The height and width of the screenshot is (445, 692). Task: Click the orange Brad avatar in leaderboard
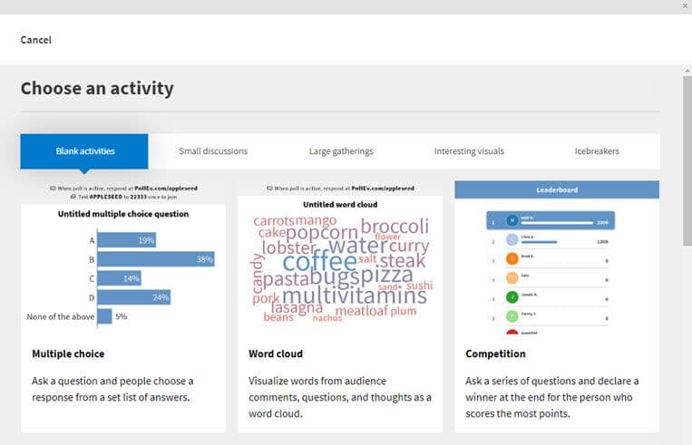click(512, 259)
